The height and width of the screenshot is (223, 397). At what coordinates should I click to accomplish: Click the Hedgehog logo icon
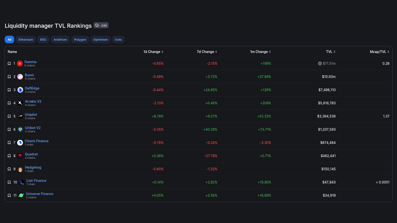20,169
